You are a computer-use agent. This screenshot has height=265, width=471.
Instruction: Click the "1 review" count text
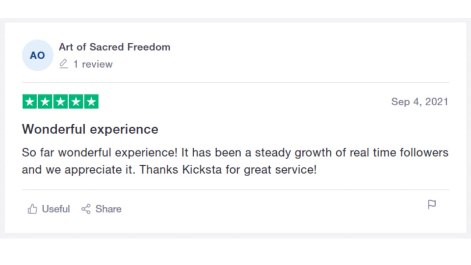[x=93, y=64]
